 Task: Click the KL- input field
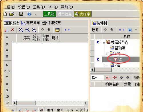click(97, 78)
